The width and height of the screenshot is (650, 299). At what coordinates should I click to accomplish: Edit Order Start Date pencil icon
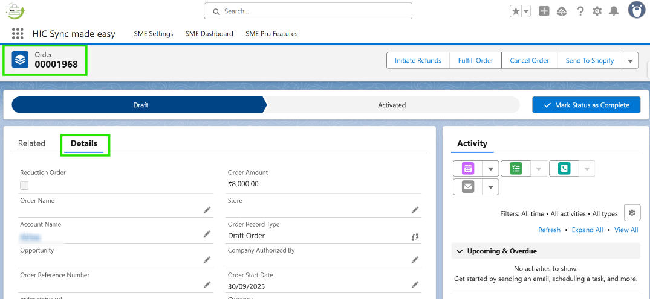pyautogui.click(x=415, y=285)
